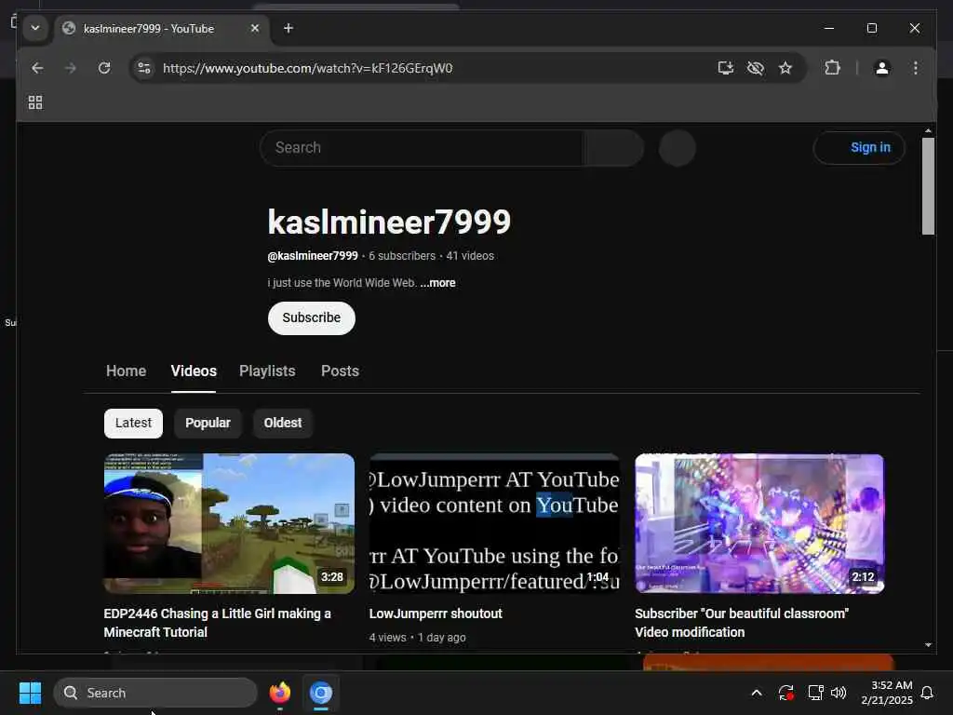Click '4 views' under LowJumperrr shoutout

coord(387,637)
